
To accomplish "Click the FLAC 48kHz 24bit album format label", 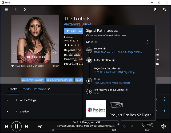I will click(x=30, y=66).
